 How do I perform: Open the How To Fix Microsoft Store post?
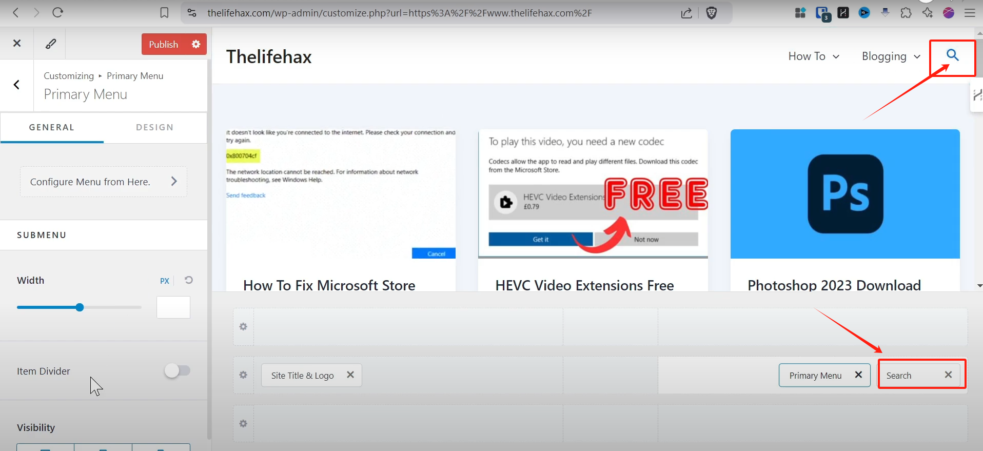(x=329, y=285)
